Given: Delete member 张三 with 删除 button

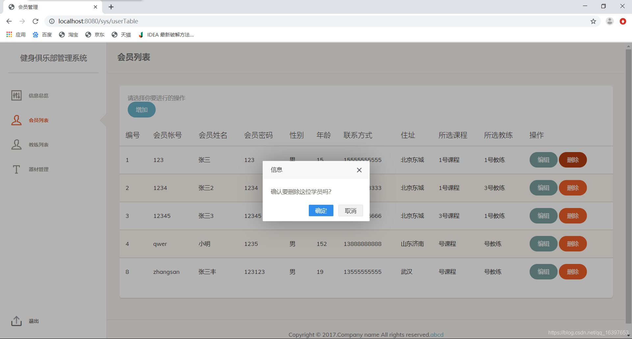Looking at the screenshot, I should 573,160.
